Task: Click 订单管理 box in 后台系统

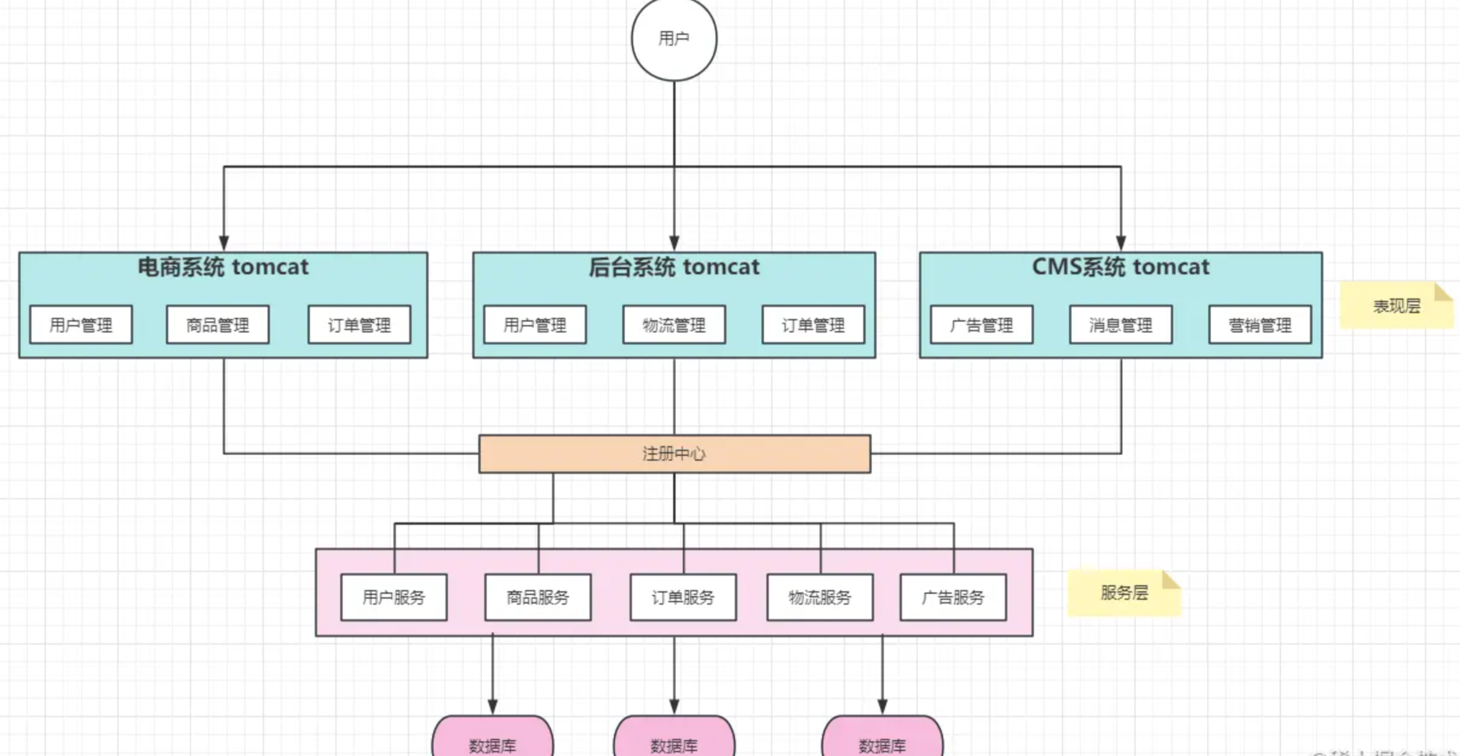Action: (x=814, y=325)
